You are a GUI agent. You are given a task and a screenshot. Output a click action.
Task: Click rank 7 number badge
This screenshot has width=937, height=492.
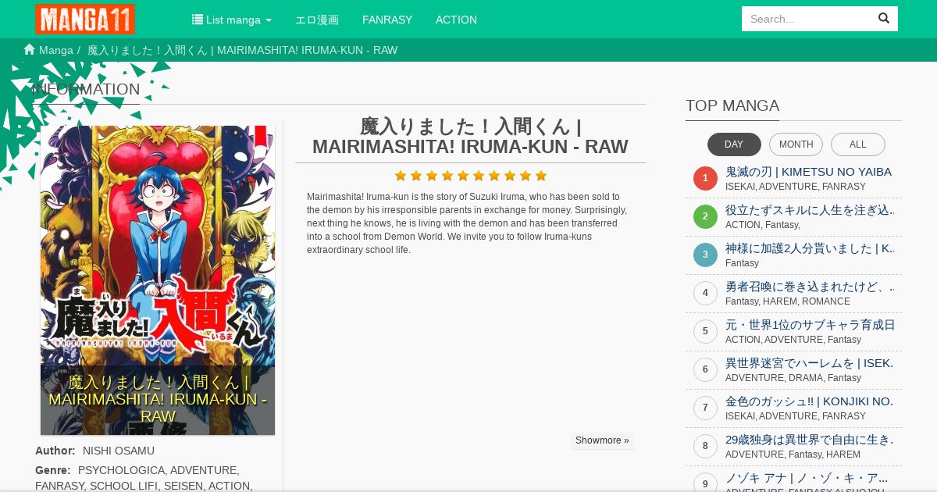tap(705, 408)
